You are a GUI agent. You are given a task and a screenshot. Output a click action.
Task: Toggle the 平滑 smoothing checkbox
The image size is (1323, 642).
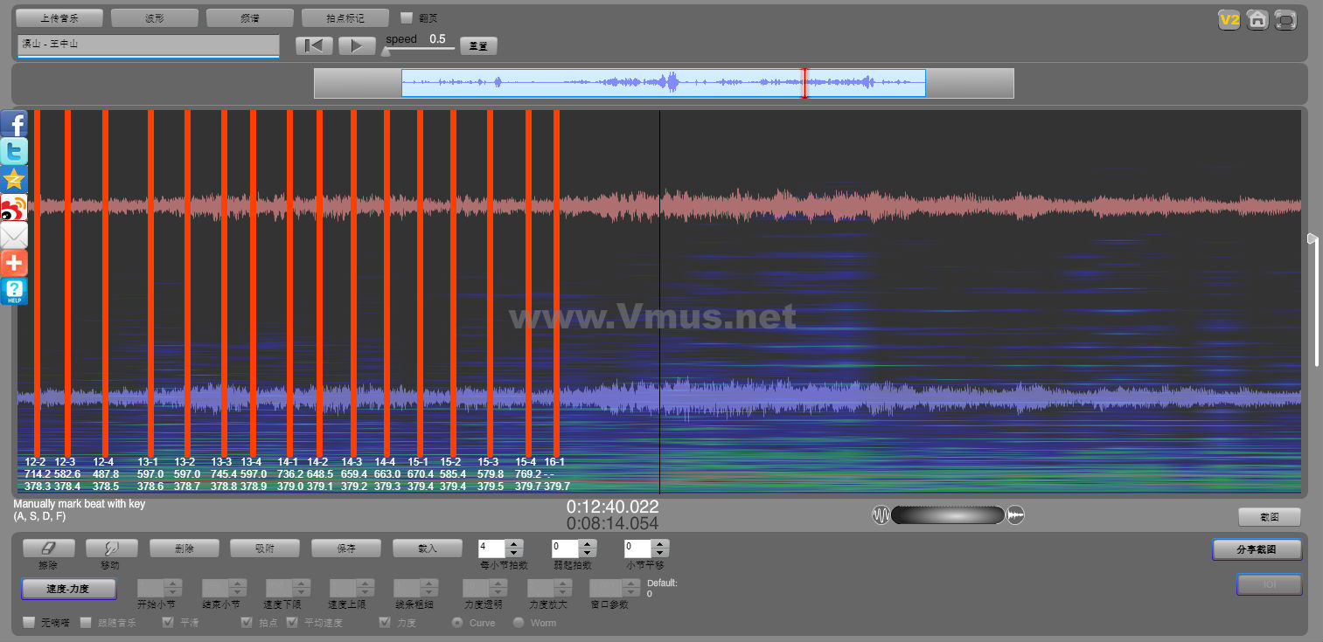click(169, 623)
